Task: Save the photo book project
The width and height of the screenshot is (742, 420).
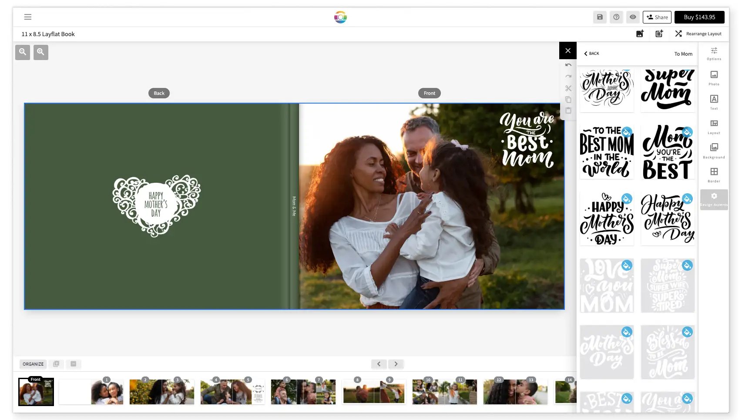Action: pos(599,17)
